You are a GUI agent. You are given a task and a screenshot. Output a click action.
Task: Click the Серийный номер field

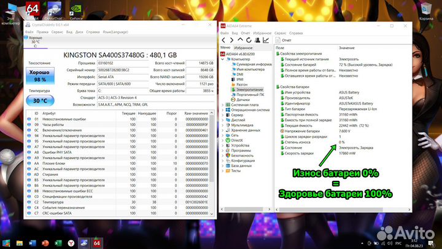[123, 69]
